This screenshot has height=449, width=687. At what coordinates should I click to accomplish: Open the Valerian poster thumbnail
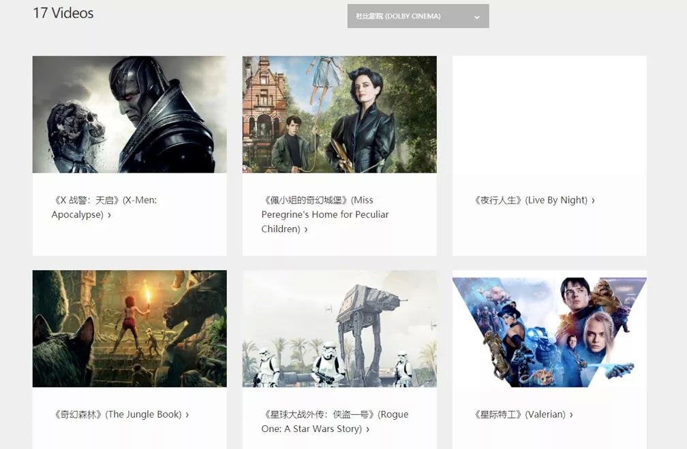[549, 331]
